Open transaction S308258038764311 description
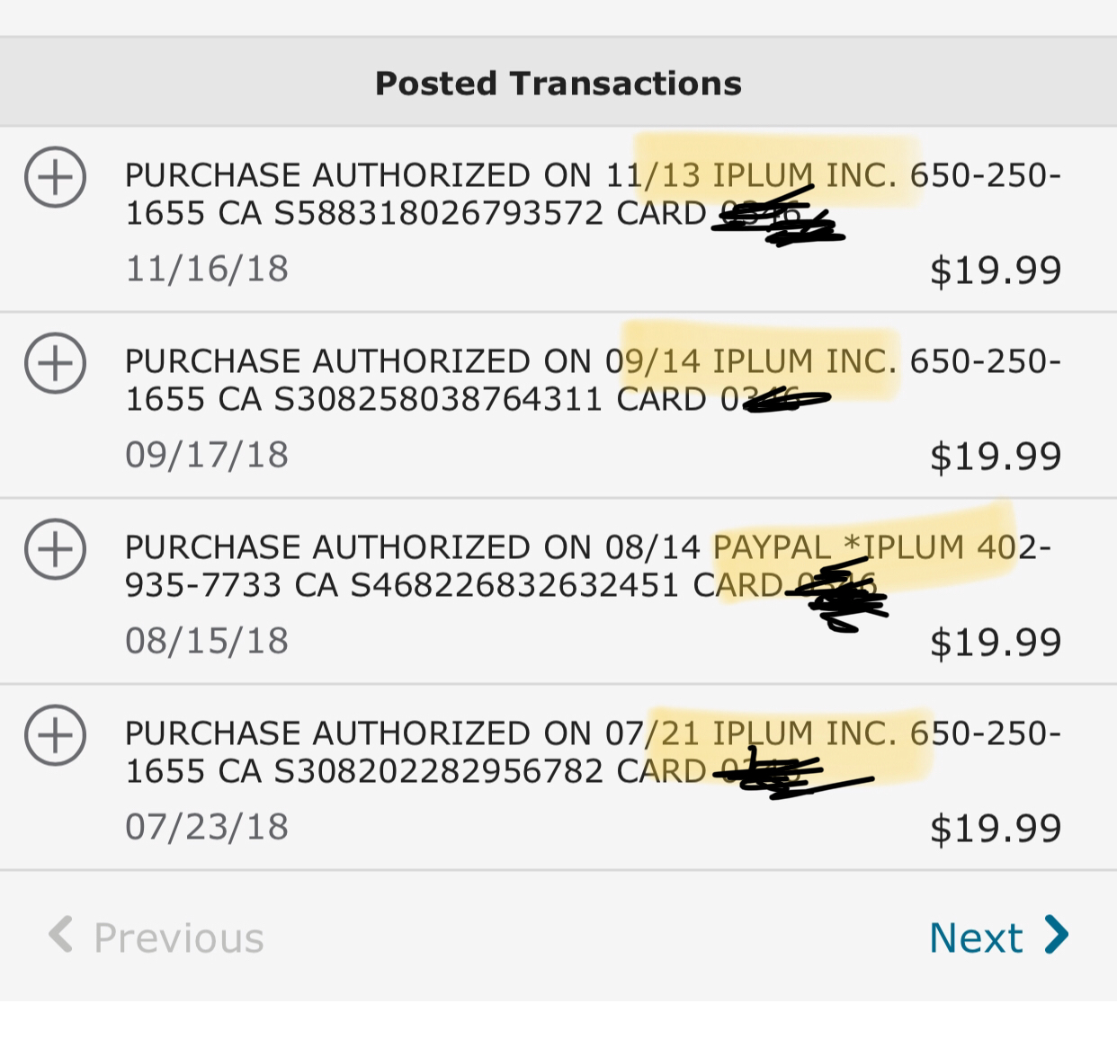The image size is (1117, 1048). [593, 380]
